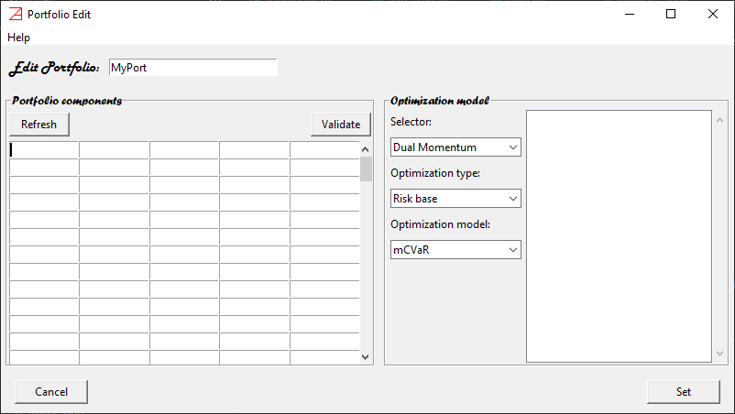Open the Optimization type dropdown showing Risk base
This screenshot has width=735, height=414.
click(x=455, y=199)
